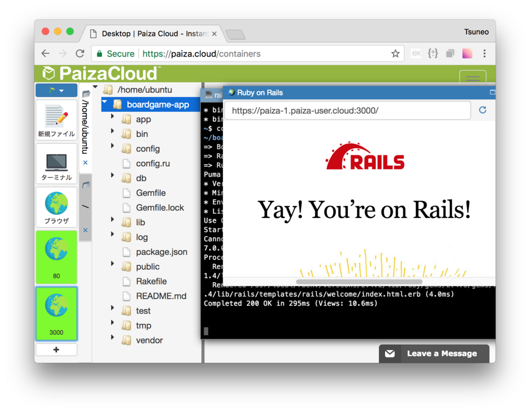The image size is (530, 412).
Task: Open a new Chrome tab
Action: click(x=235, y=34)
